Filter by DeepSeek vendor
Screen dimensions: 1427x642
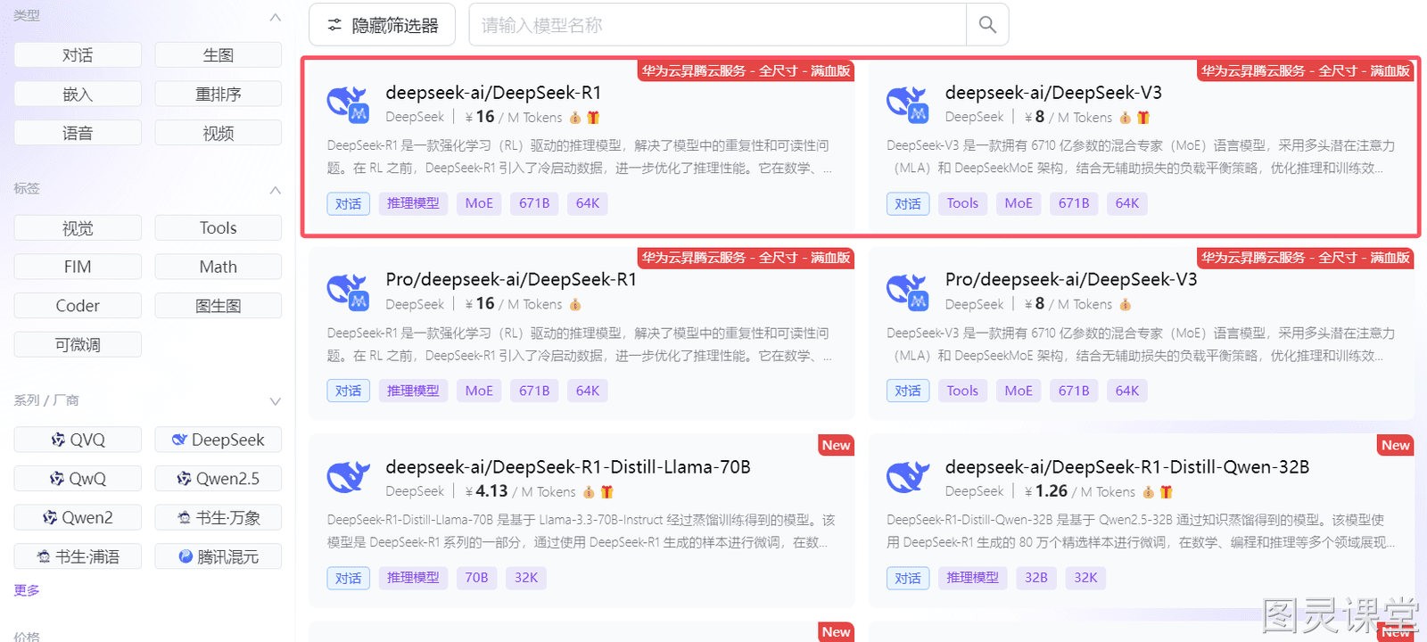pyautogui.click(x=219, y=440)
